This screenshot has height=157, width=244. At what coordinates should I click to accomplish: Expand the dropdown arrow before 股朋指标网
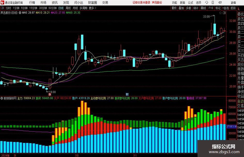coord(2,98)
